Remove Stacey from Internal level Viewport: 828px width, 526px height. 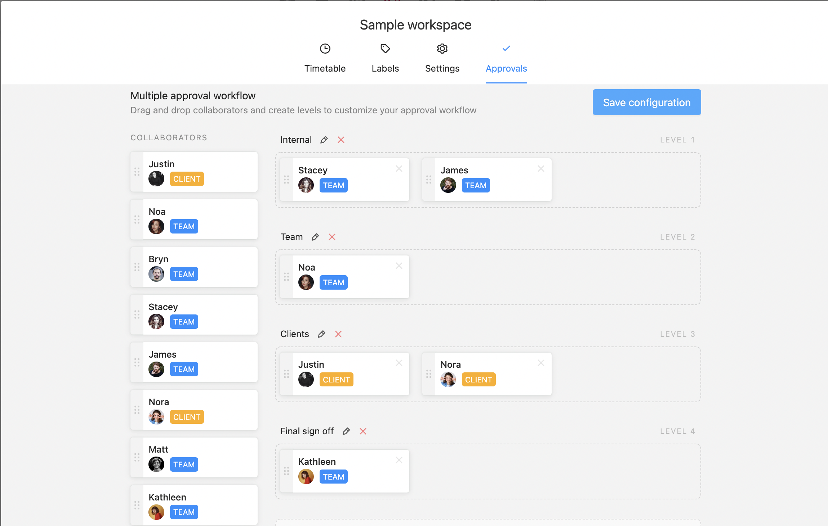tap(399, 169)
